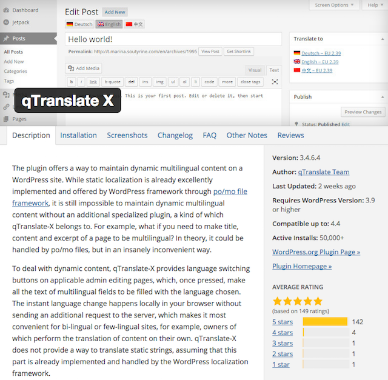Click the ins quicktag button
This screenshot has height=380, width=388.
[145, 82]
